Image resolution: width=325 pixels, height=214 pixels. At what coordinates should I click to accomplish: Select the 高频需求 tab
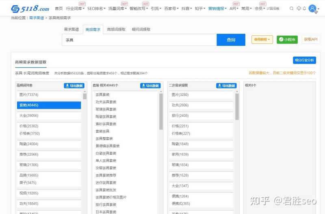pyautogui.click(x=93, y=30)
